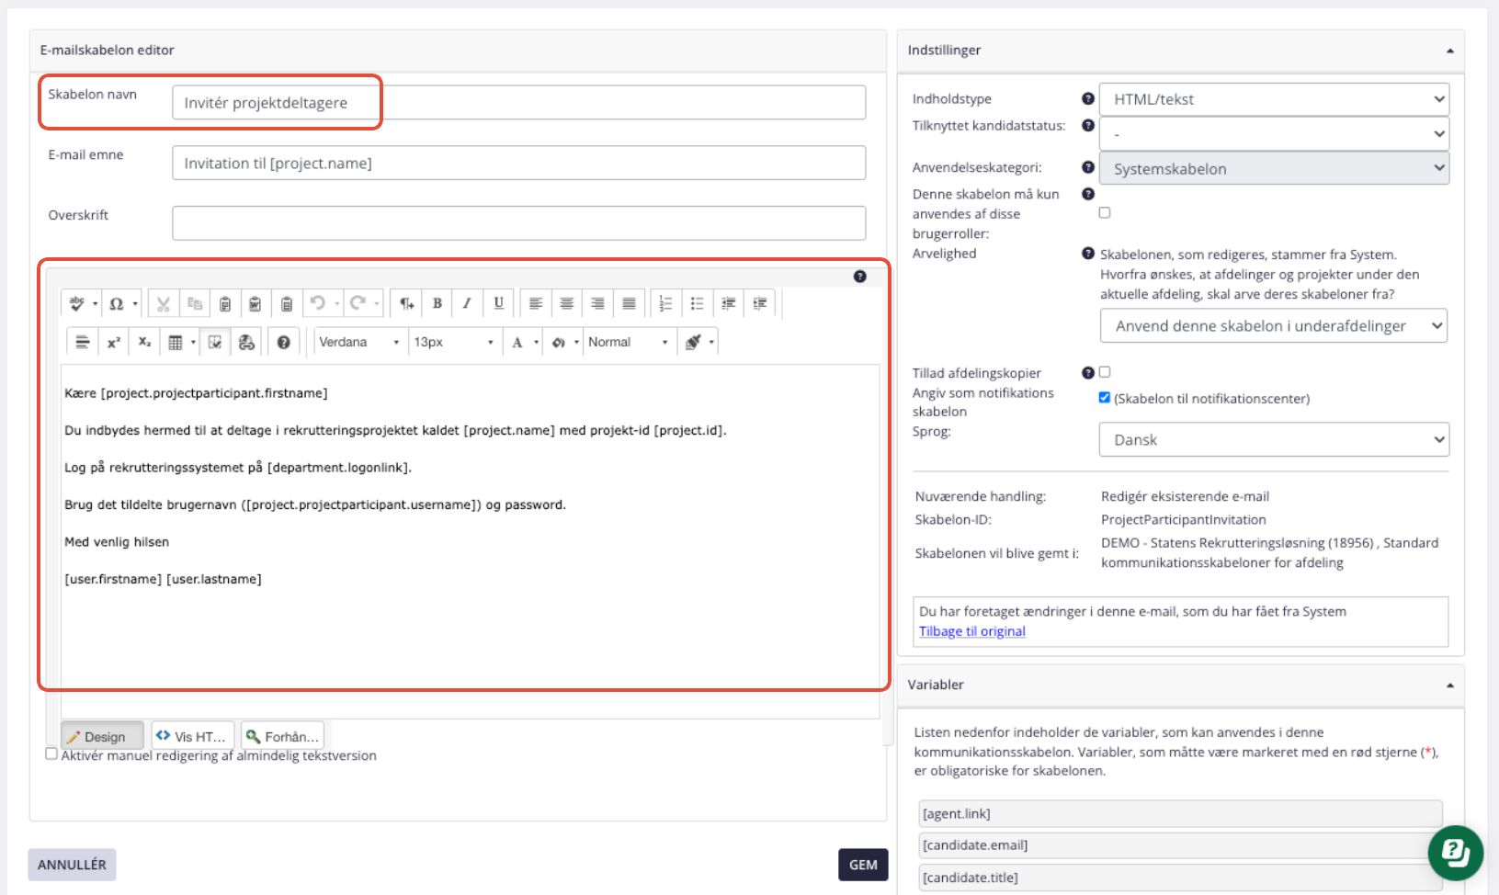1499x895 pixels.
Task: Insert a new paragraph with the pilcrow icon
Action: tap(406, 303)
